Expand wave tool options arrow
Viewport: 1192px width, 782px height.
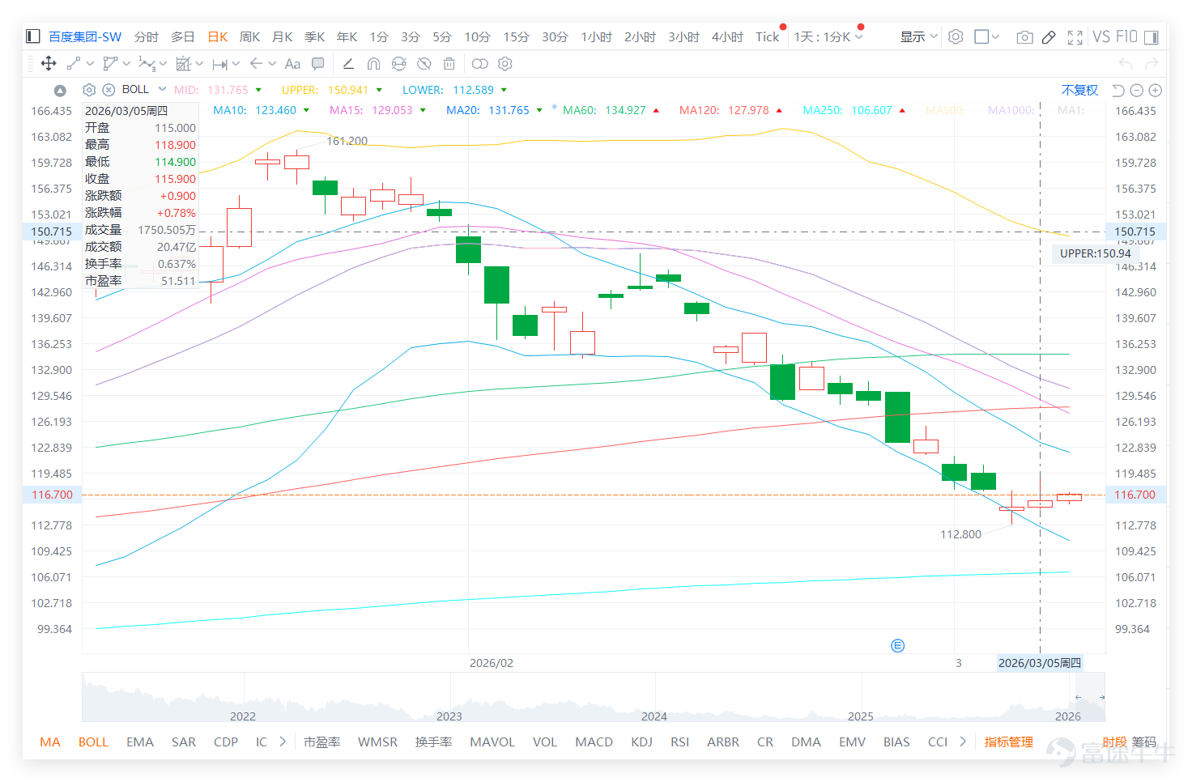coord(163,64)
